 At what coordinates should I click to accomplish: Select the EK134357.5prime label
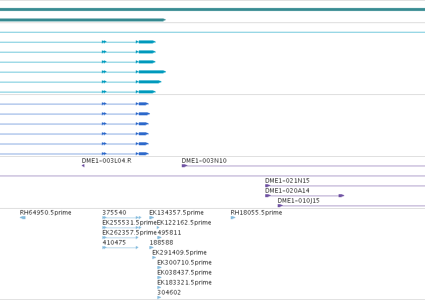coord(176,213)
